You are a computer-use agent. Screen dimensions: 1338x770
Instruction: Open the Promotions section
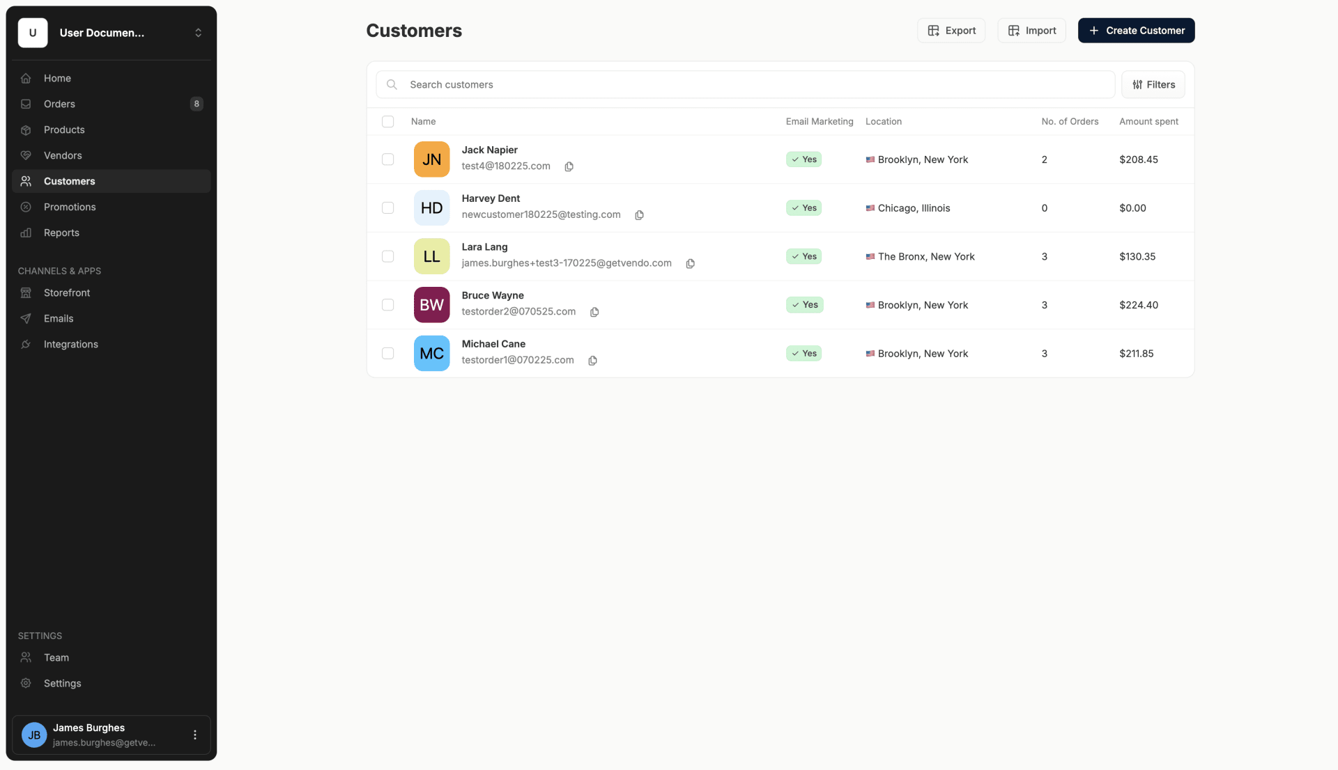pos(70,207)
